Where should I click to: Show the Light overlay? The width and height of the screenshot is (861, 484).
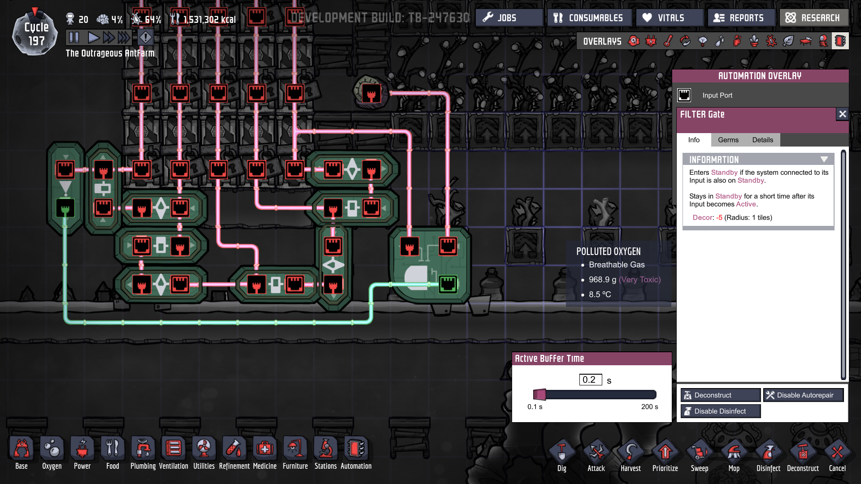[x=703, y=41]
